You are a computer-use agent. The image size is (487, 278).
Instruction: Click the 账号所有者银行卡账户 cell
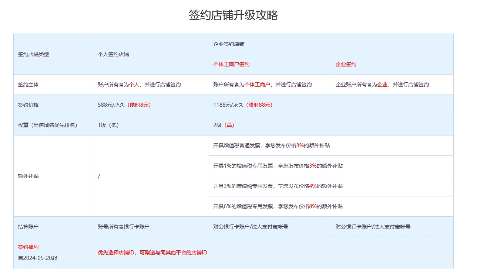coord(124,227)
